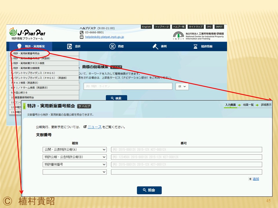
Task: Click the plus icon beside 追加
Action: click(250, 179)
